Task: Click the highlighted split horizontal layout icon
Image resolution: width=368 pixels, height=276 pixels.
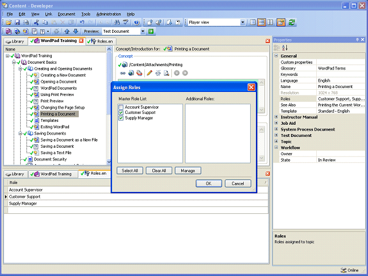Action: point(262,22)
